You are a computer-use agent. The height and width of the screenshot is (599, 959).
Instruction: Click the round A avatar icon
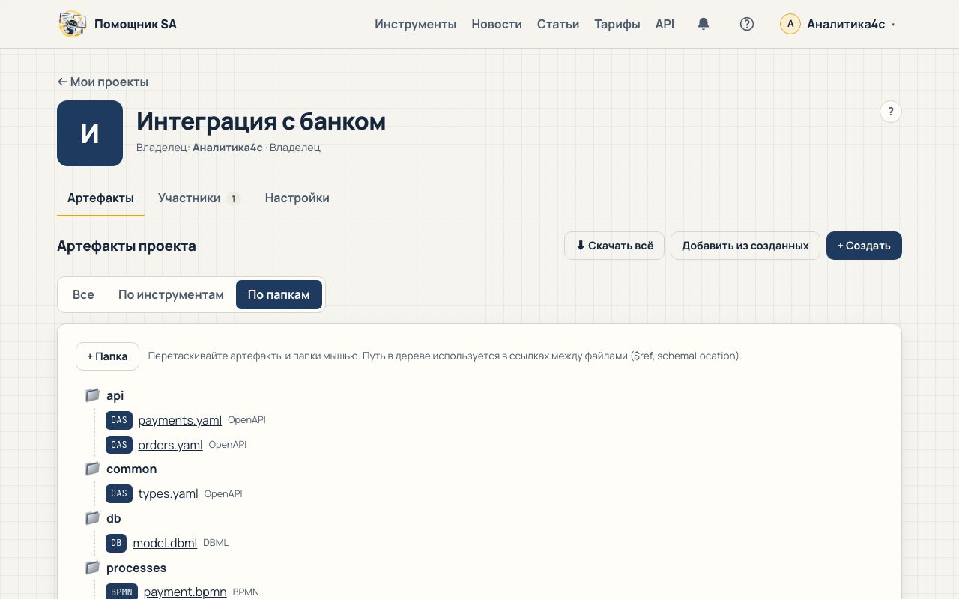[790, 24]
